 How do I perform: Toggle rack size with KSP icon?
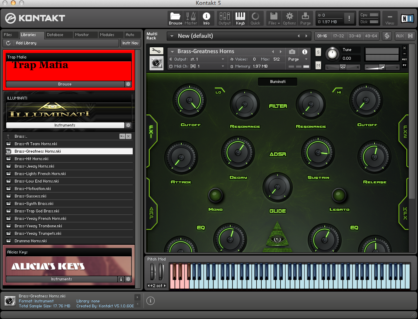(387, 36)
